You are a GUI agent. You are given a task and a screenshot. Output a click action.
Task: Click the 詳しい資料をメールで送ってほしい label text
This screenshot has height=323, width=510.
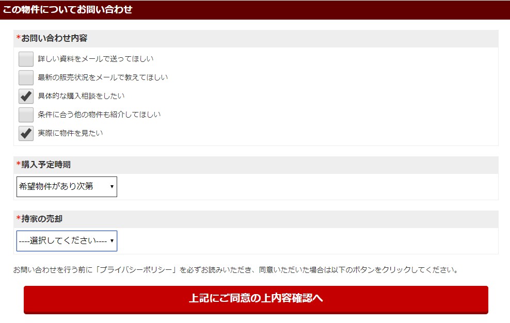coord(95,59)
